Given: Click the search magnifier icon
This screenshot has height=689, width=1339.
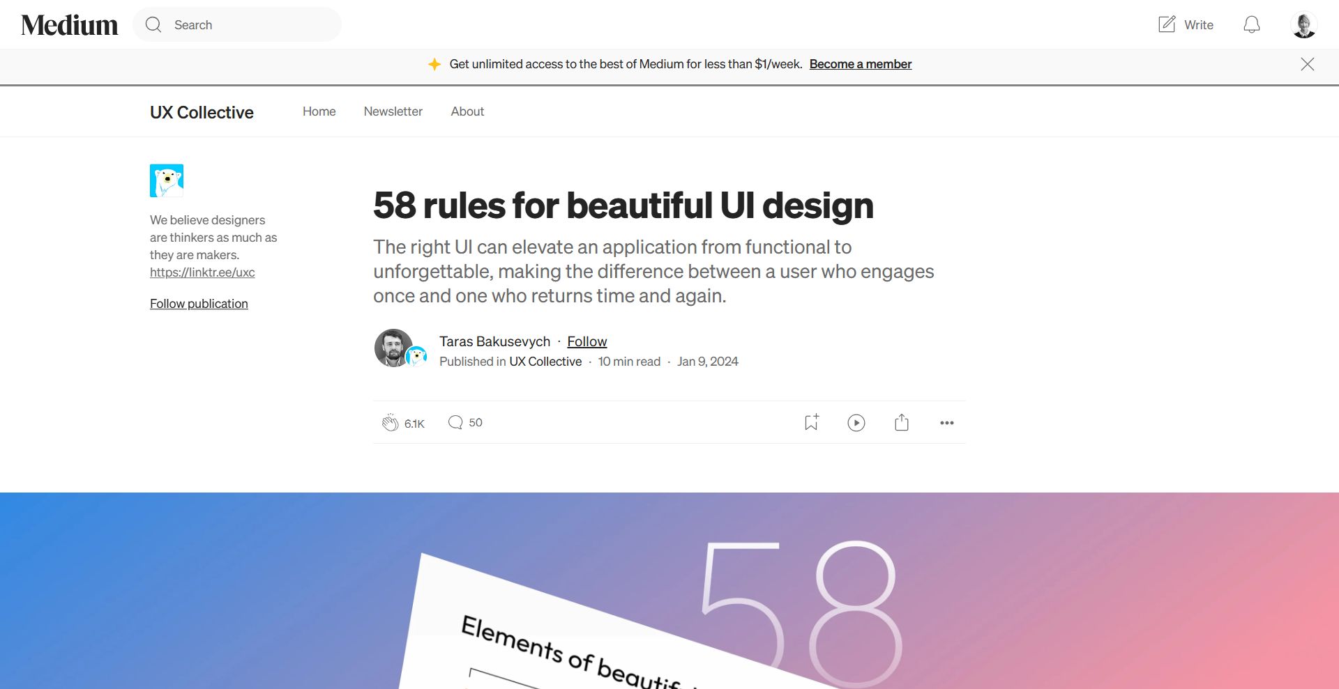Looking at the screenshot, I should click(x=153, y=25).
